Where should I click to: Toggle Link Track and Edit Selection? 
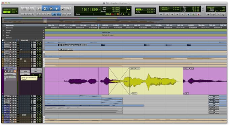coord(59,14)
